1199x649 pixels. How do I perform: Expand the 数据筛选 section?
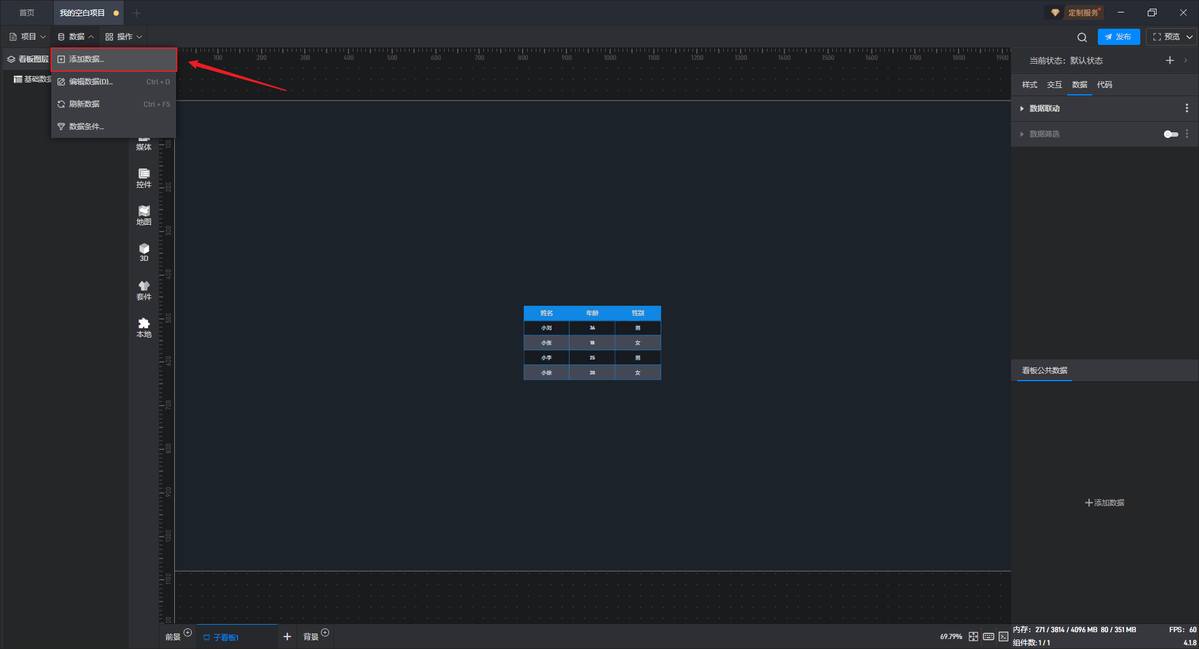tap(1022, 134)
